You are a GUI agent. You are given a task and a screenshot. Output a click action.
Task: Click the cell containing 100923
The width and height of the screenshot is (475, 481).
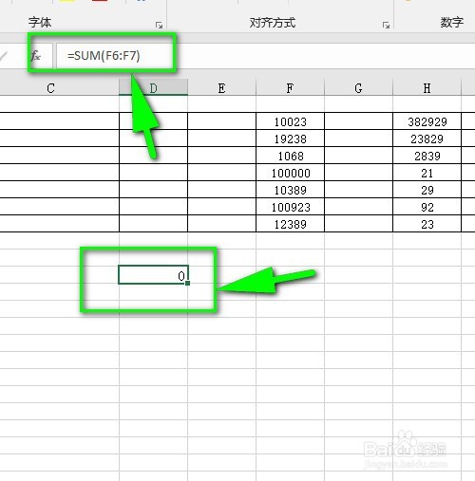point(290,207)
